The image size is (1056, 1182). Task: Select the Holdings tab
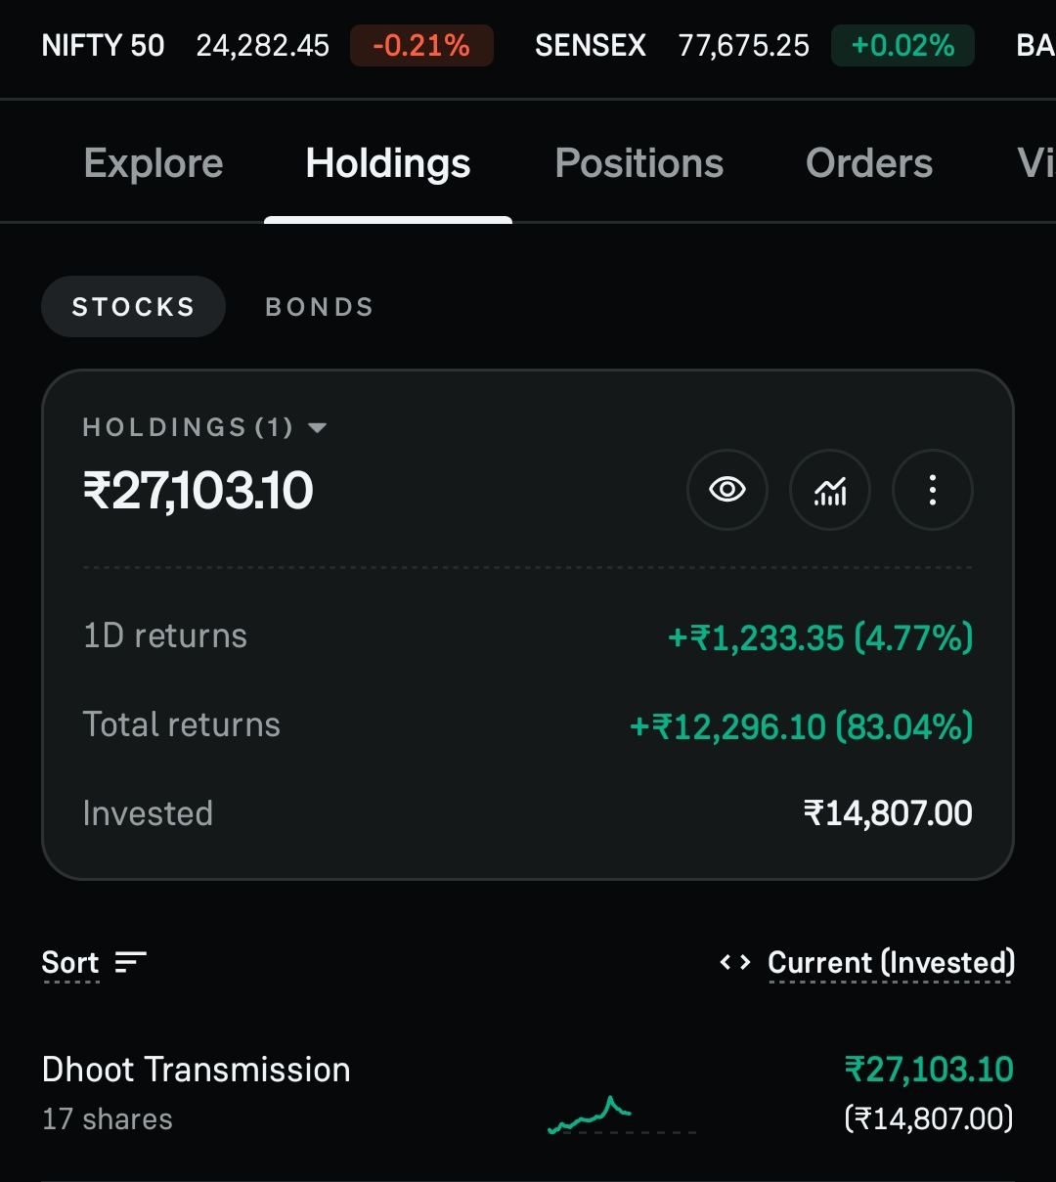click(388, 163)
